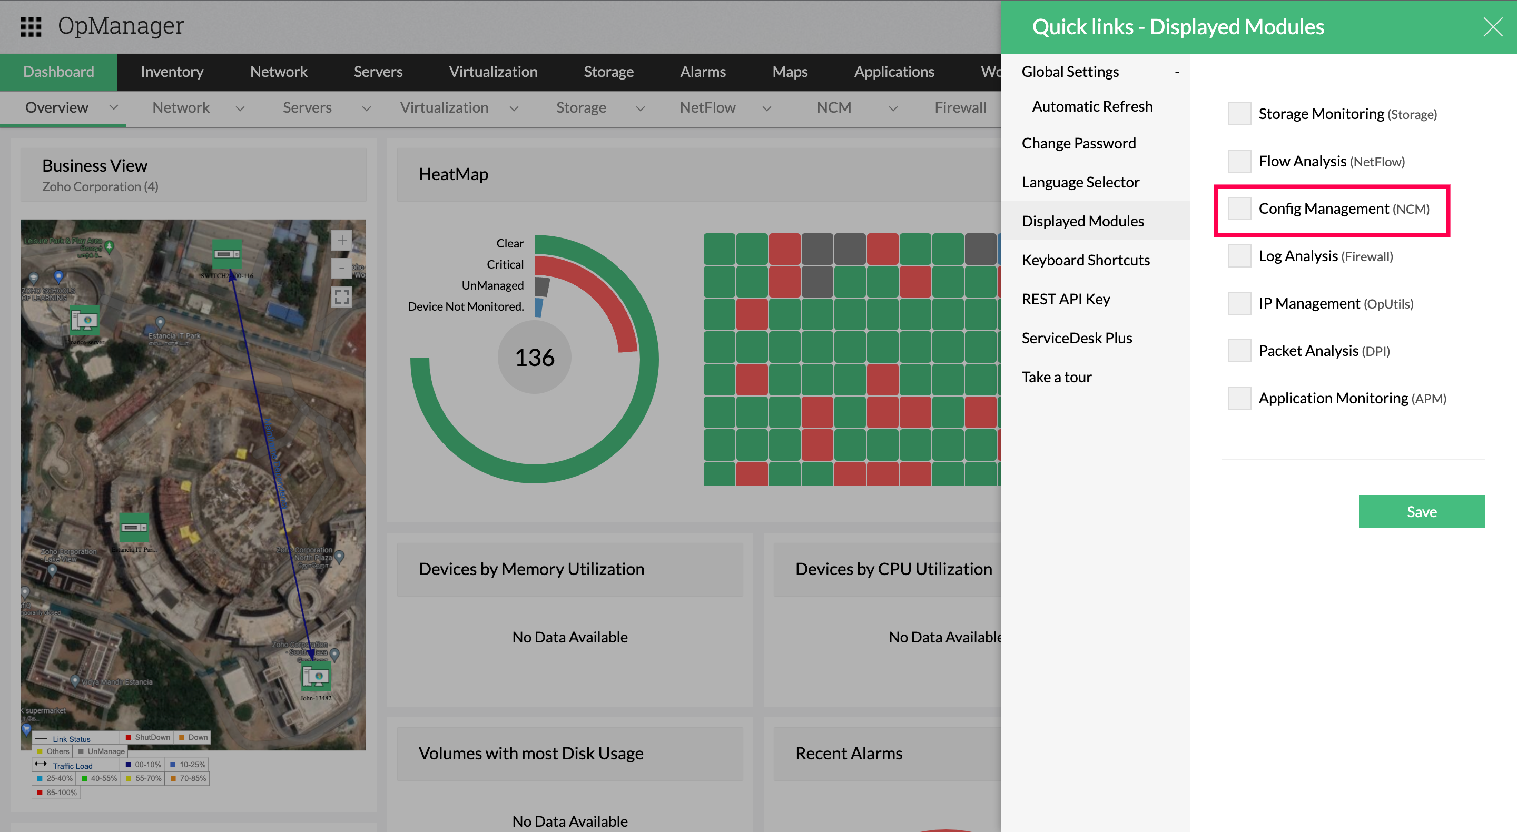Screen dimensions: 1517x832
Task: Expand the NetFlow tab dropdown chevron
Action: [767, 108]
